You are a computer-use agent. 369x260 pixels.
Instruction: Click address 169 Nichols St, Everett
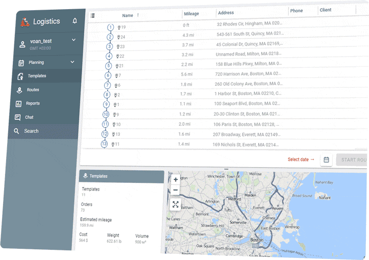[245, 145]
